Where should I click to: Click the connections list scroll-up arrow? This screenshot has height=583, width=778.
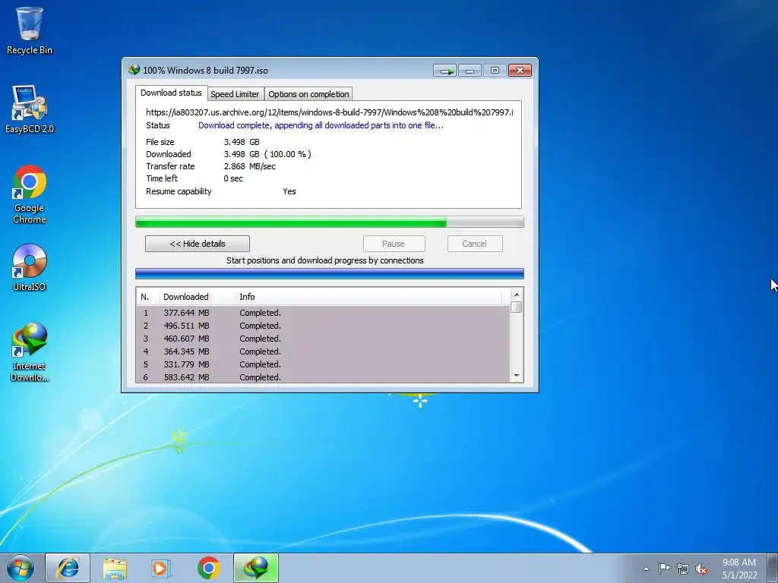[x=517, y=295]
